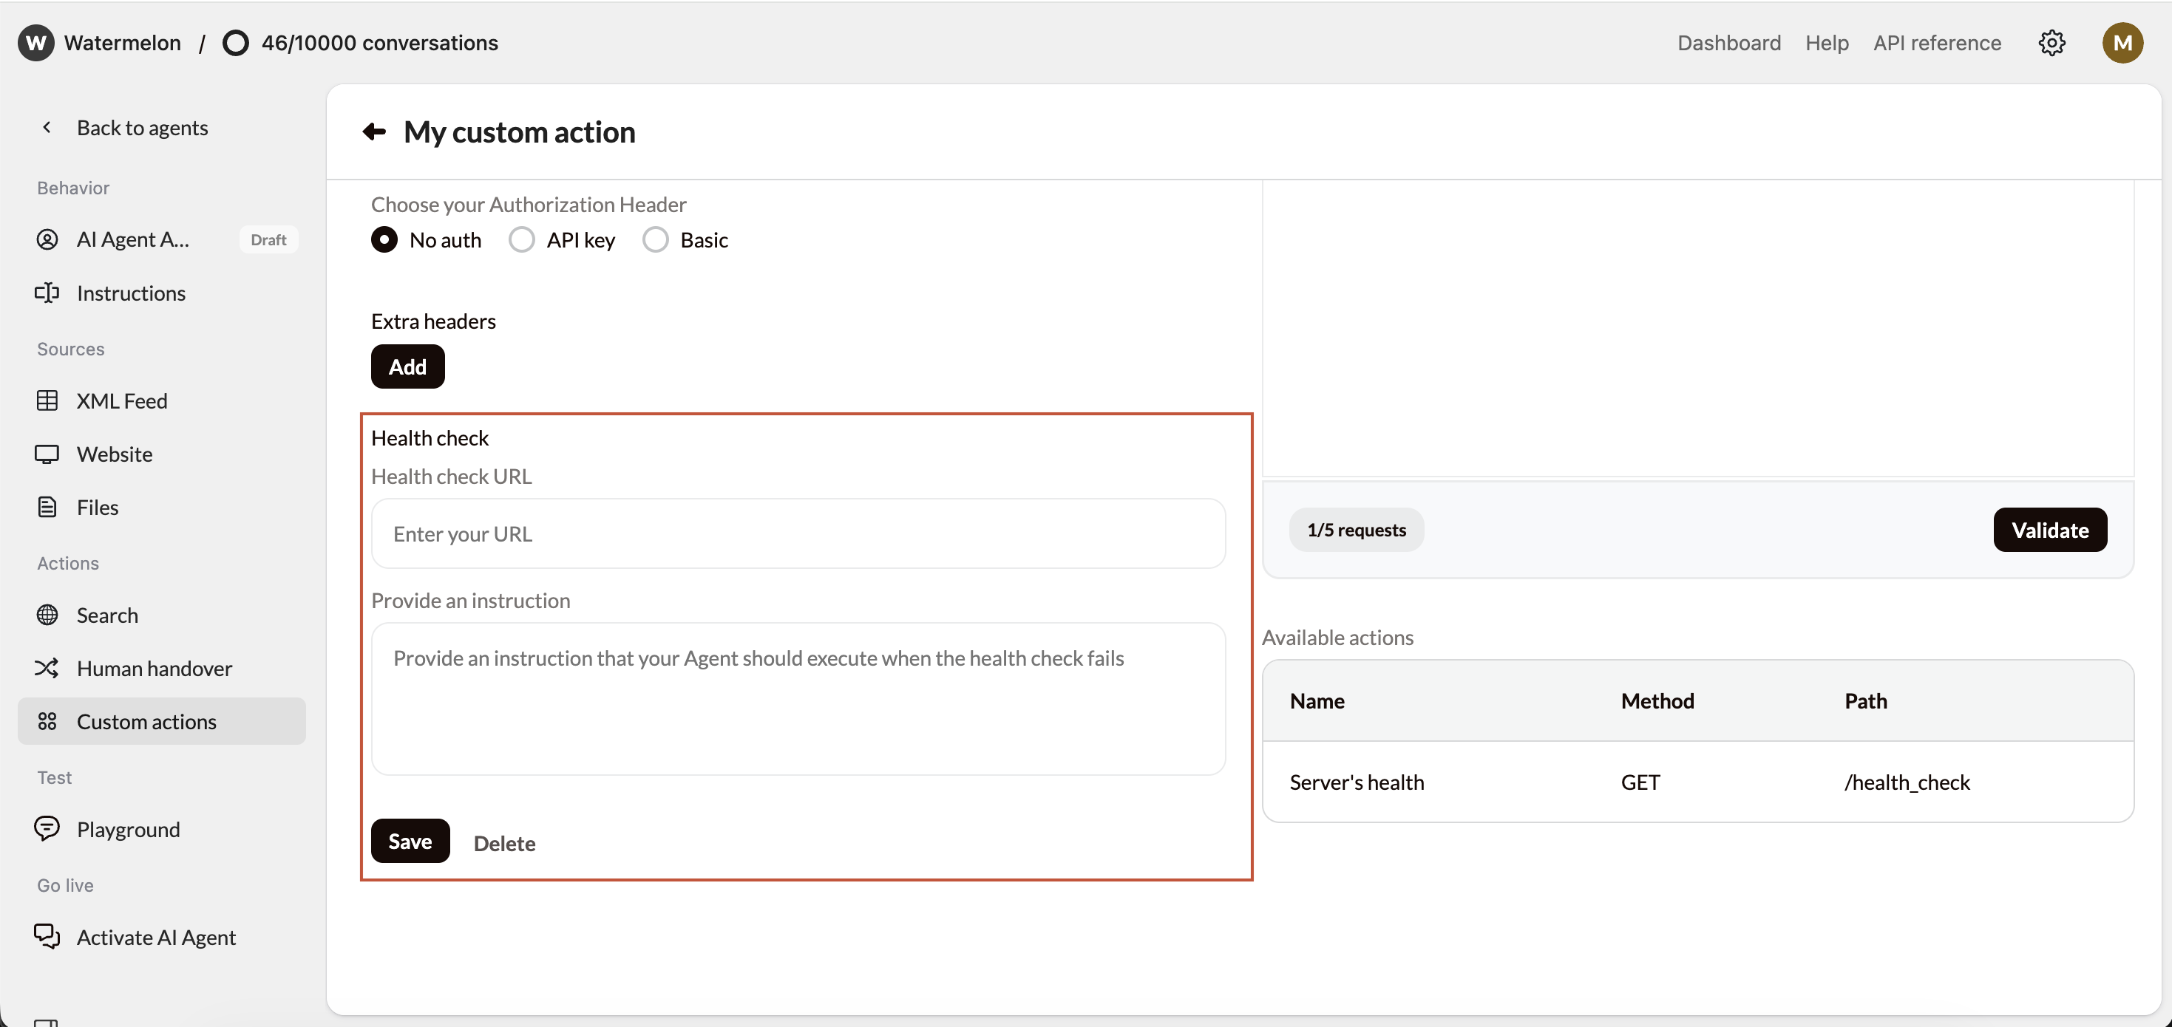Viewport: 2172px width, 1027px height.
Task: Click the Search globe icon
Action: click(x=47, y=615)
